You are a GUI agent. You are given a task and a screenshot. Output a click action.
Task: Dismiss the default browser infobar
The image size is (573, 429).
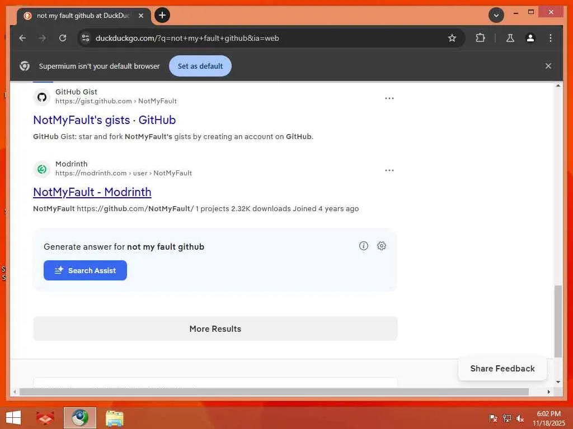(548, 66)
